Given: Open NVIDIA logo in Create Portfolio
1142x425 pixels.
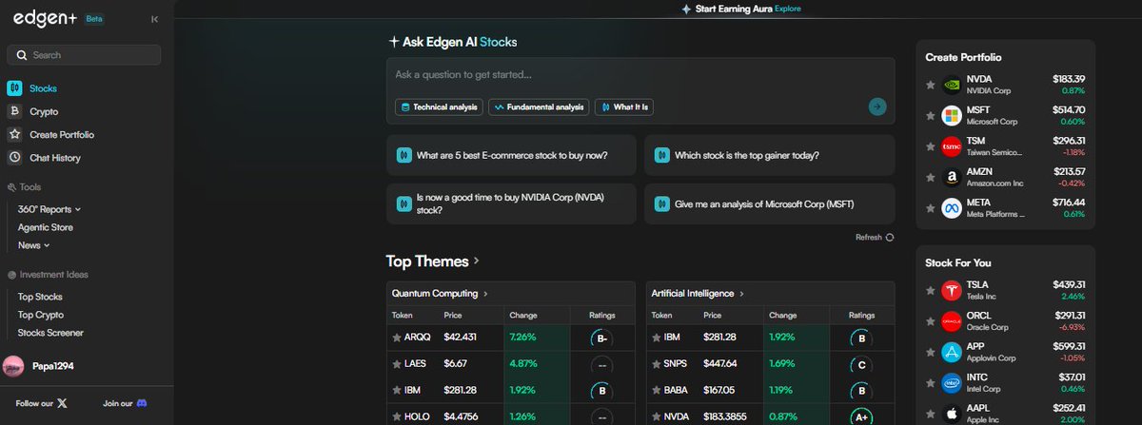Looking at the screenshot, I should click(x=951, y=85).
